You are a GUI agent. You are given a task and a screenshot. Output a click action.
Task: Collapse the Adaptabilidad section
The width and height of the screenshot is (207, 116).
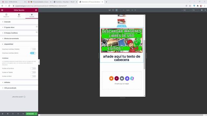pos(19,44)
